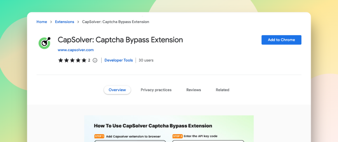Click the rating count '2'
The image size is (338, 142).
tap(89, 60)
